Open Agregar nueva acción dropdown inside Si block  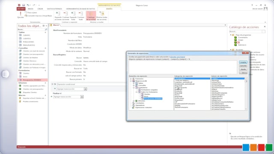85,89
